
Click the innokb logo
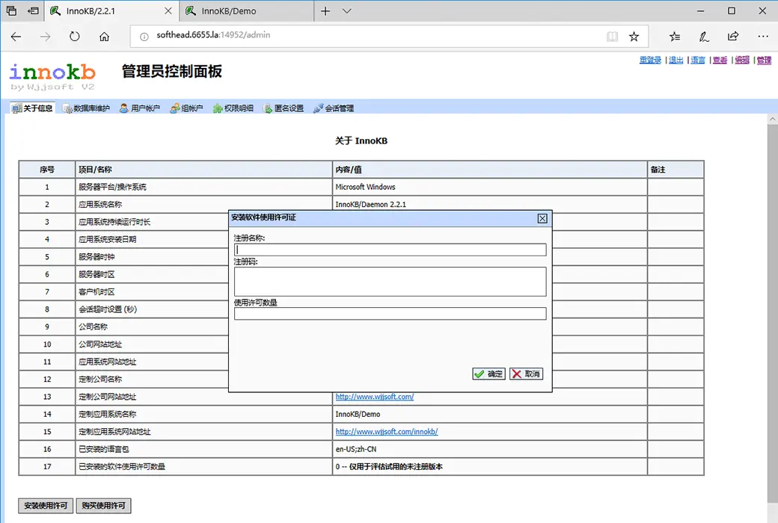52,77
